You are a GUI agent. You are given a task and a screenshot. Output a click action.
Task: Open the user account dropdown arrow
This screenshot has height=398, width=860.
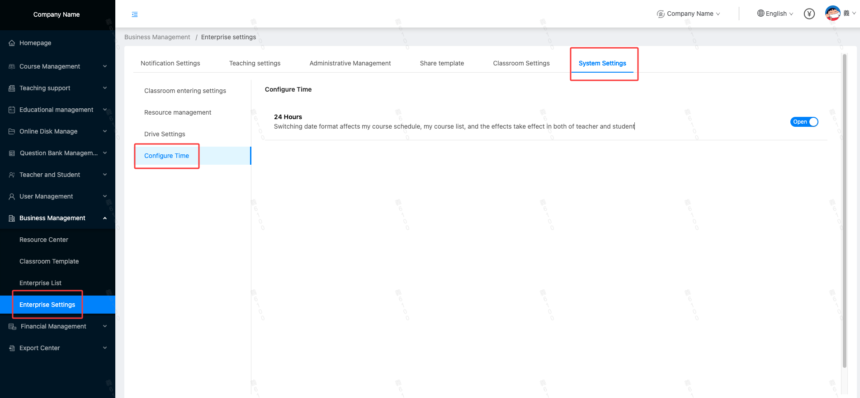(x=854, y=13)
